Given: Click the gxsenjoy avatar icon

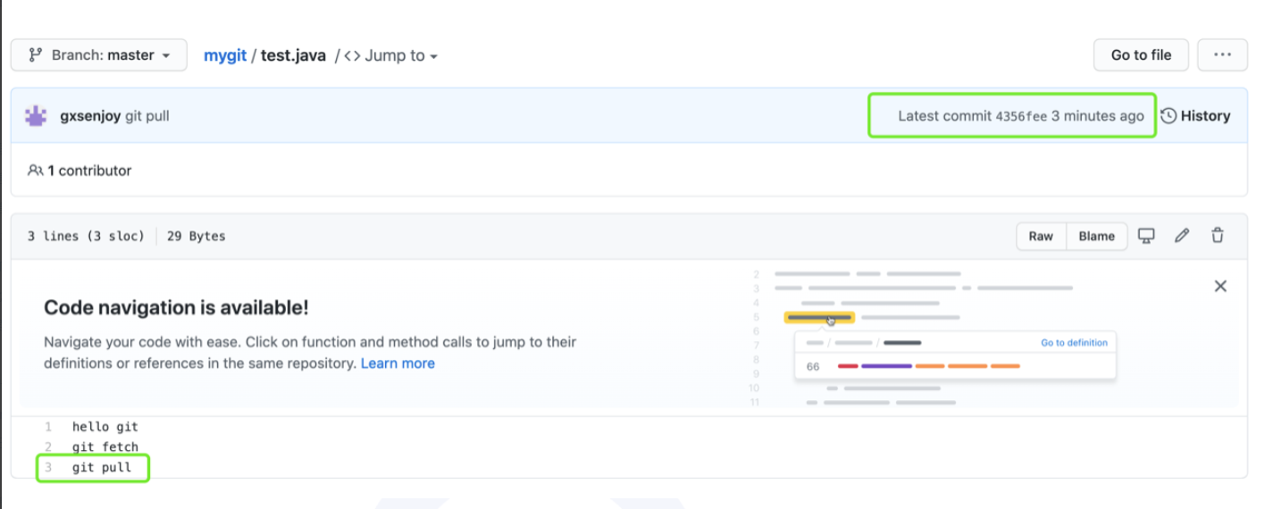Looking at the screenshot, I should coord(36,116).
